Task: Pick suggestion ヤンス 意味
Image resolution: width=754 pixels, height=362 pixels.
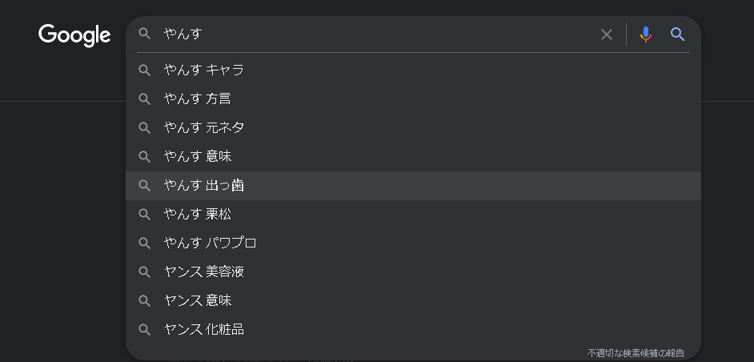Action: pyautogui.click(x=413, y=301)
